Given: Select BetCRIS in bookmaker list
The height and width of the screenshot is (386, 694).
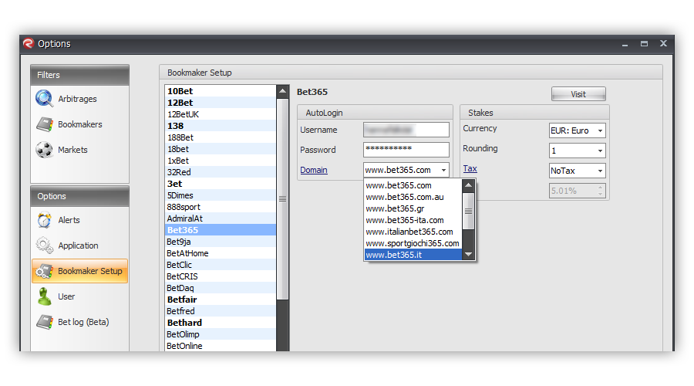Looking at the screenshot, I should (221, 276).
